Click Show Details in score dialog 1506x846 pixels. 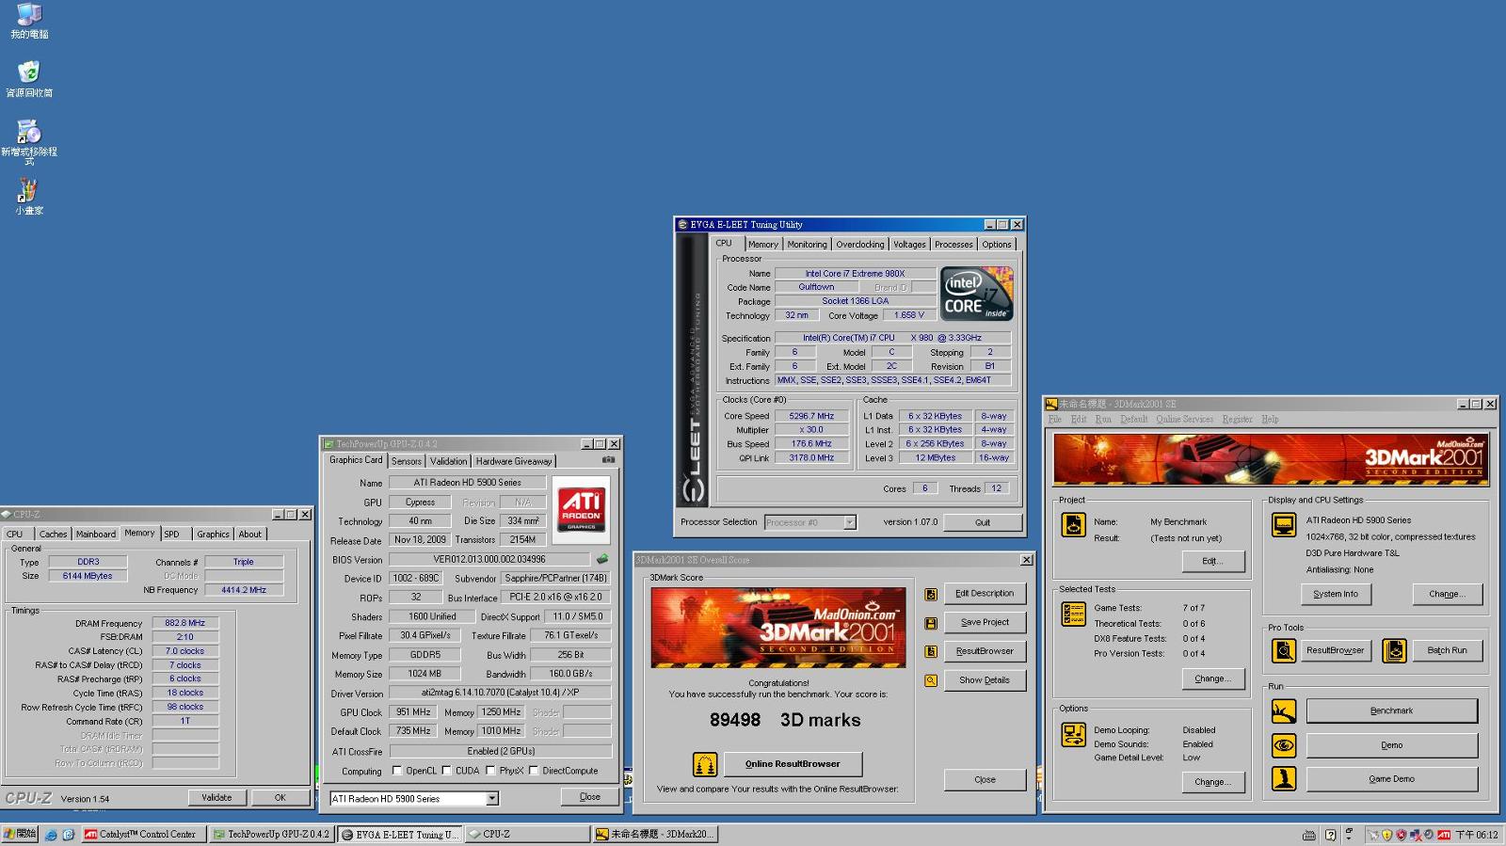tap(985, 680)
